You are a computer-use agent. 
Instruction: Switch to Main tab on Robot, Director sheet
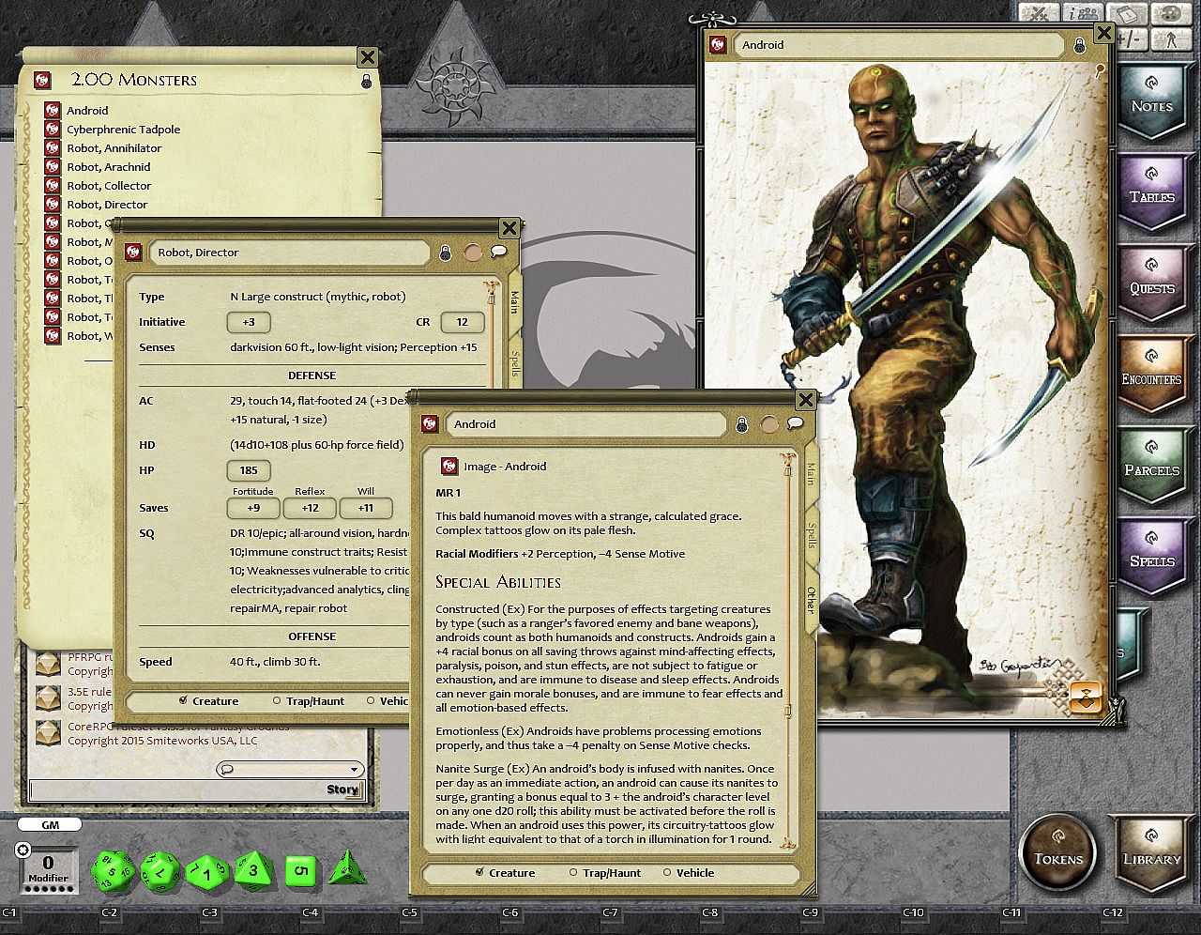click(x=514, y=302)
